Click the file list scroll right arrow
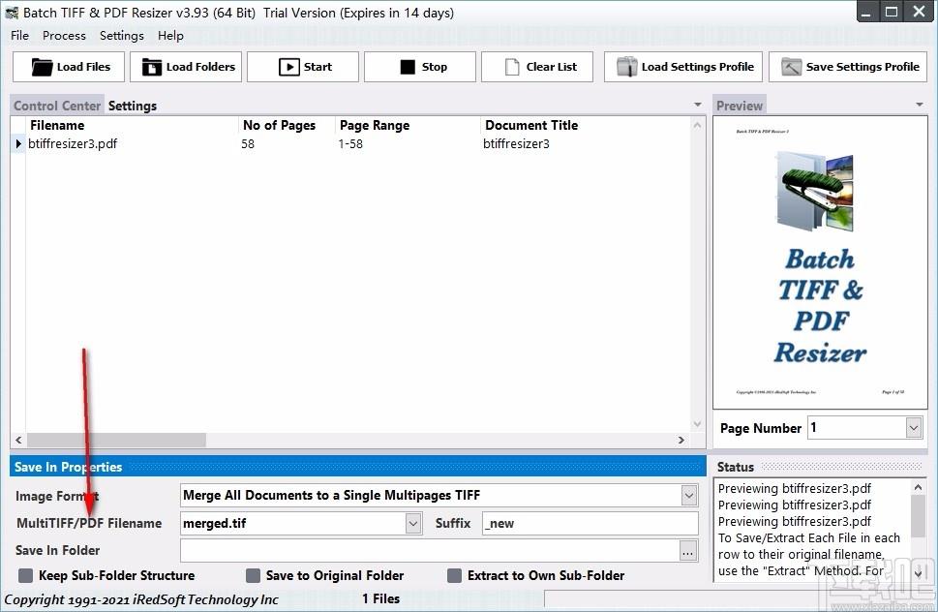 [x=681, y=440]
